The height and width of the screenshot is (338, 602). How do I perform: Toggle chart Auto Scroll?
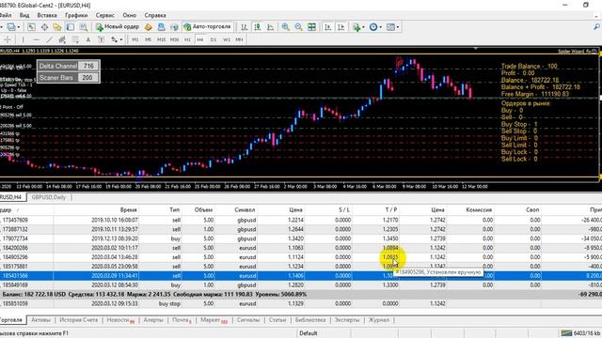[x=328, y=27]
